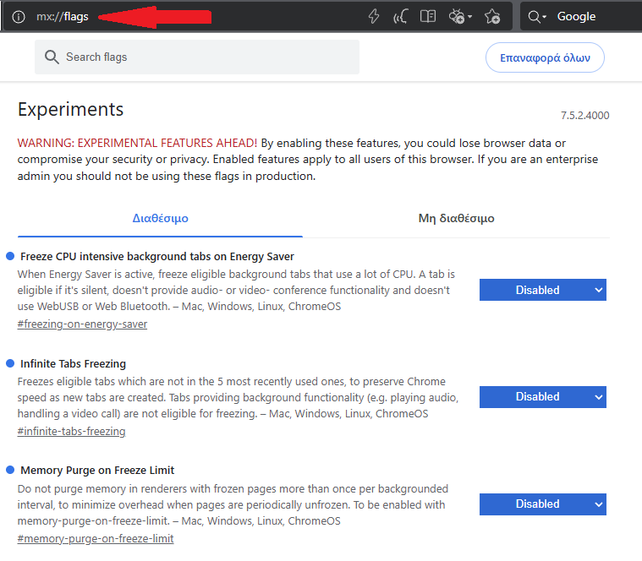Viewport: 642px width, 561px height.
Task: Click the site info icon in address bar
Action: (x=19, y=17)
